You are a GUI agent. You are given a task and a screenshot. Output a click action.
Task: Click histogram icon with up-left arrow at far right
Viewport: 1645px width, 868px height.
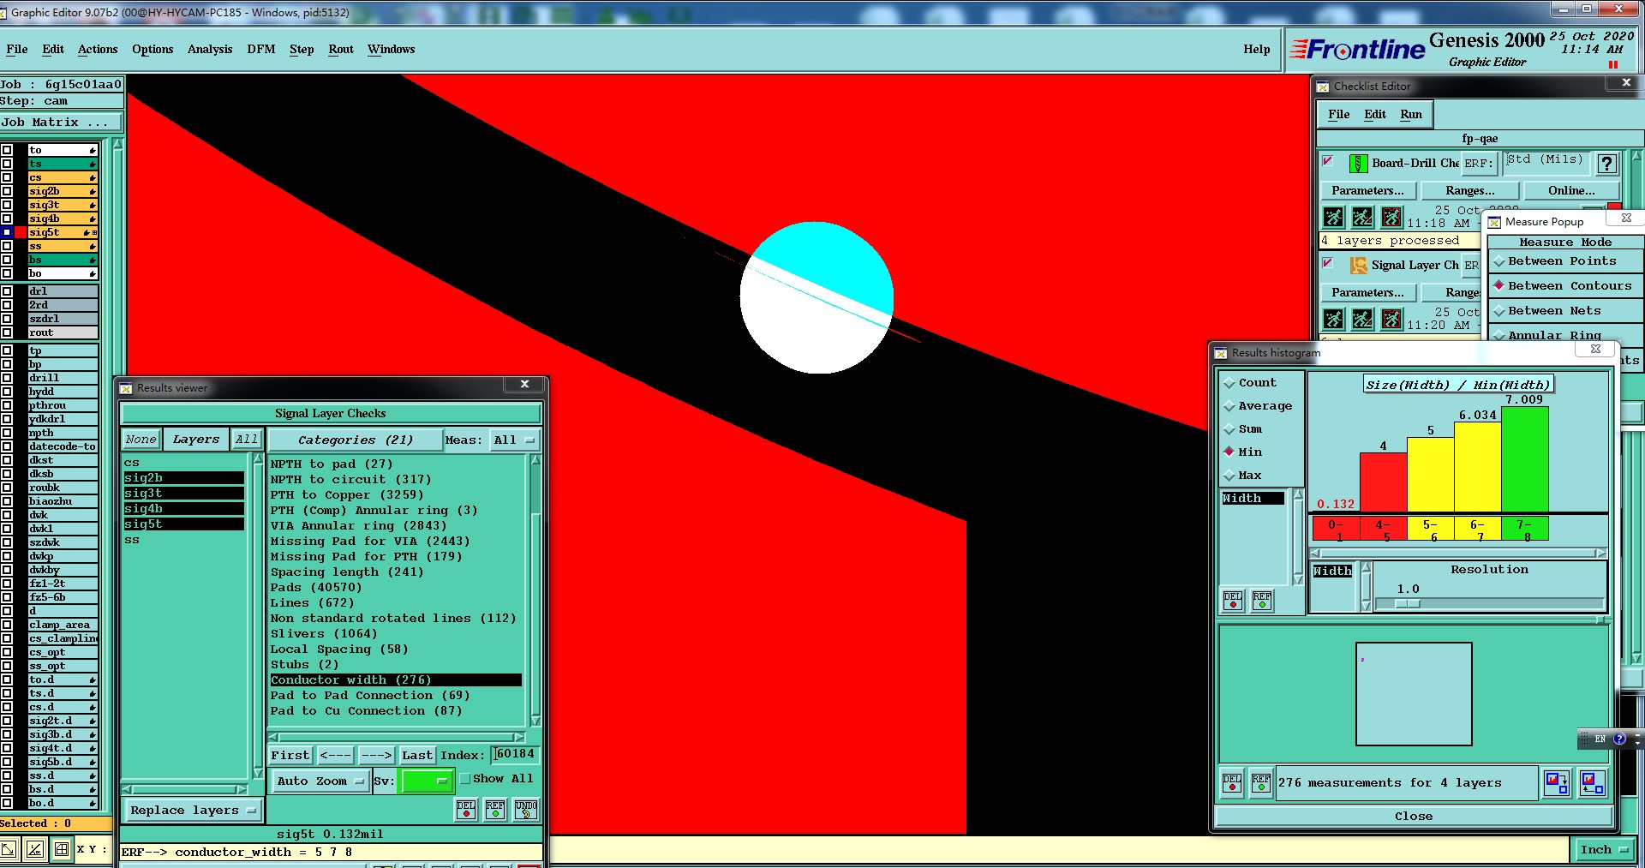click(1593, 783)
